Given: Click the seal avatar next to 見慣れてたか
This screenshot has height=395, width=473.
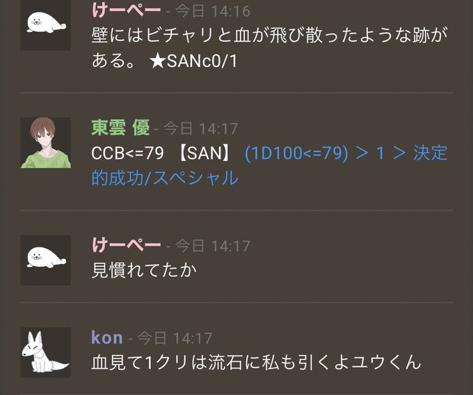Looking at the screenshot, I should [x=45, y=261].
